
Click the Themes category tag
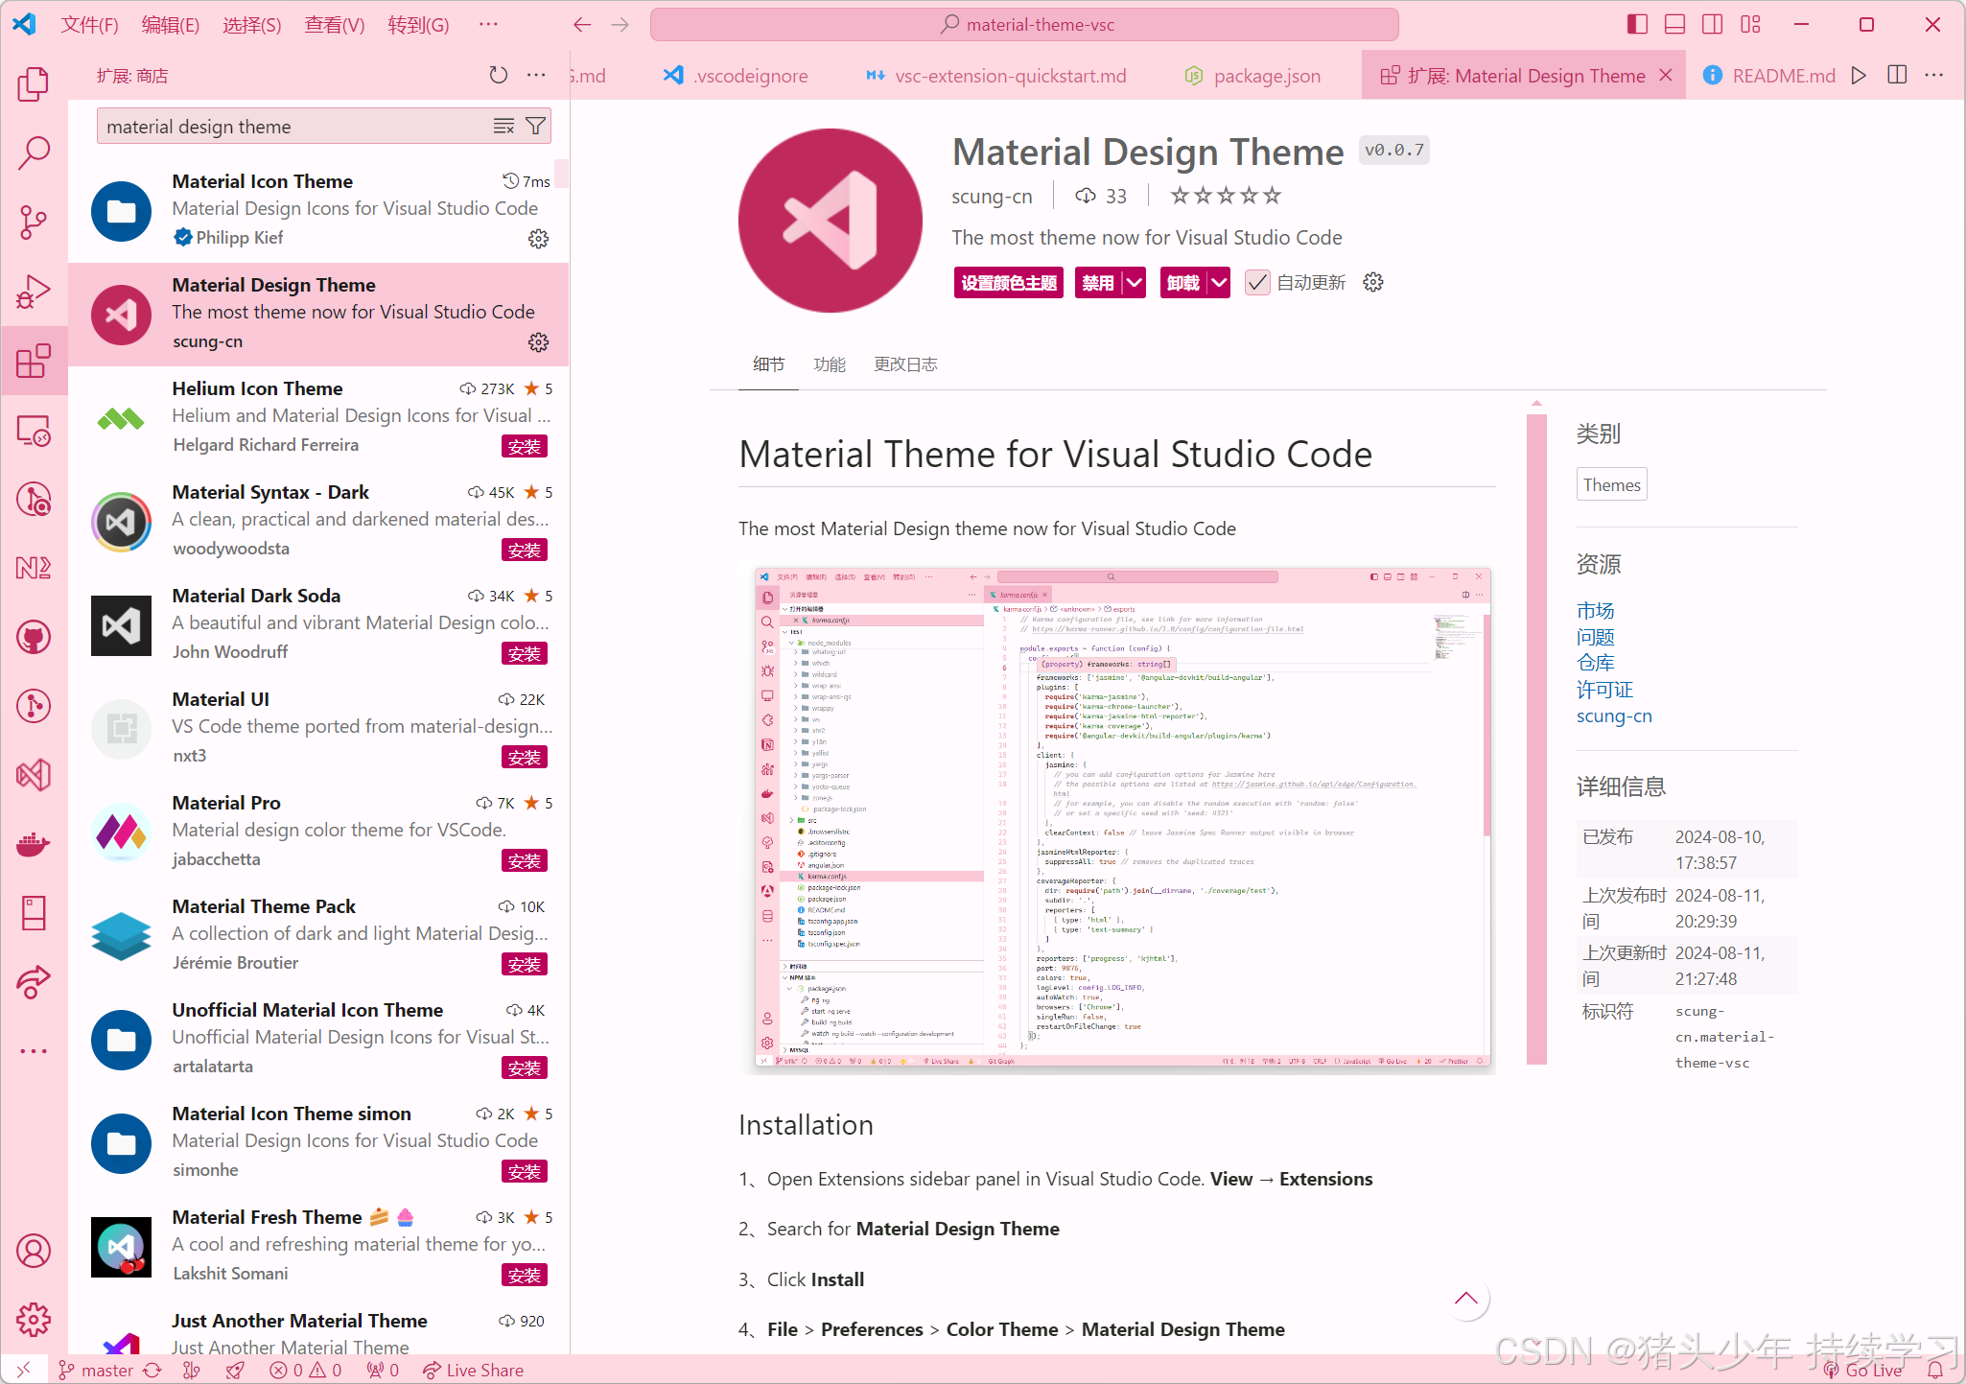tap(1611, 484)
